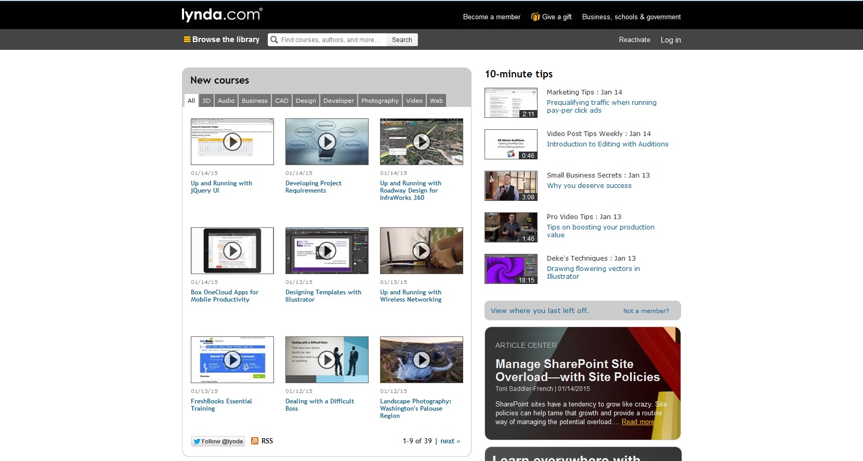Click the Follow @lynda Twitter button

pos(218,441)
